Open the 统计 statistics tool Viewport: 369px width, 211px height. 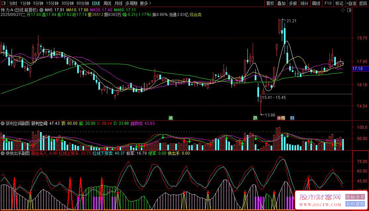click(x=304, y=4)
